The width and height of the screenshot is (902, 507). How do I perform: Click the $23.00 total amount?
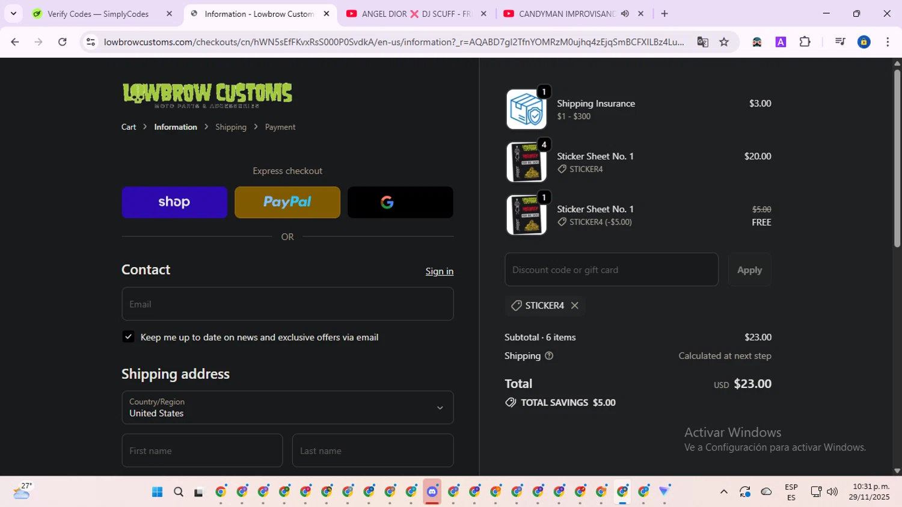point(752,384)
